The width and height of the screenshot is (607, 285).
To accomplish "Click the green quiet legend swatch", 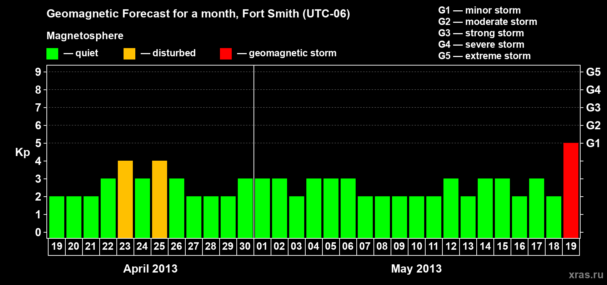I will click(52, 54).
